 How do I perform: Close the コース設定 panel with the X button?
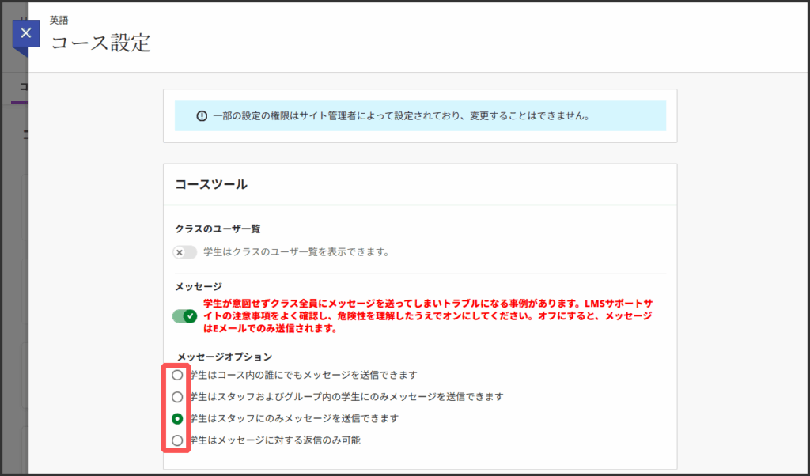pyautogui.click(x=26, y=34)
